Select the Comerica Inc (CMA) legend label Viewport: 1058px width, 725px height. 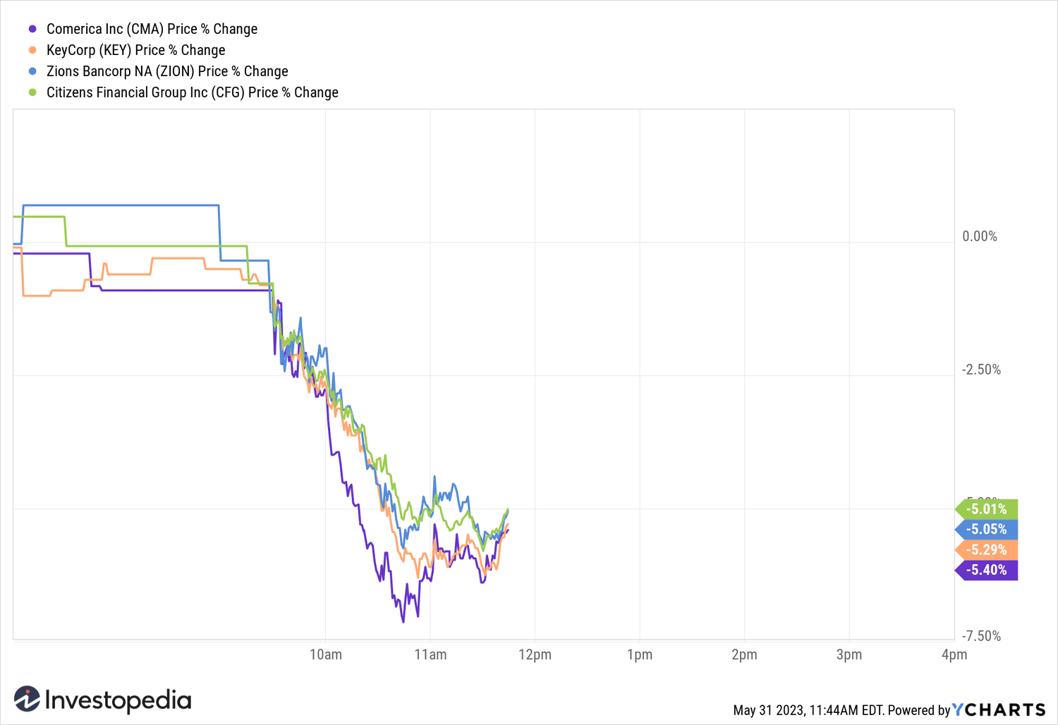152,29
